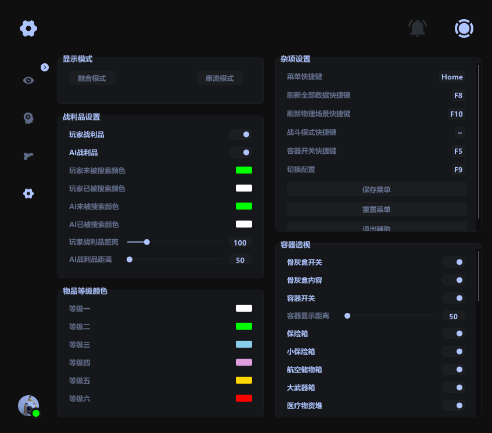Open the red 等级六 color swatch

[x=243, y=398]
